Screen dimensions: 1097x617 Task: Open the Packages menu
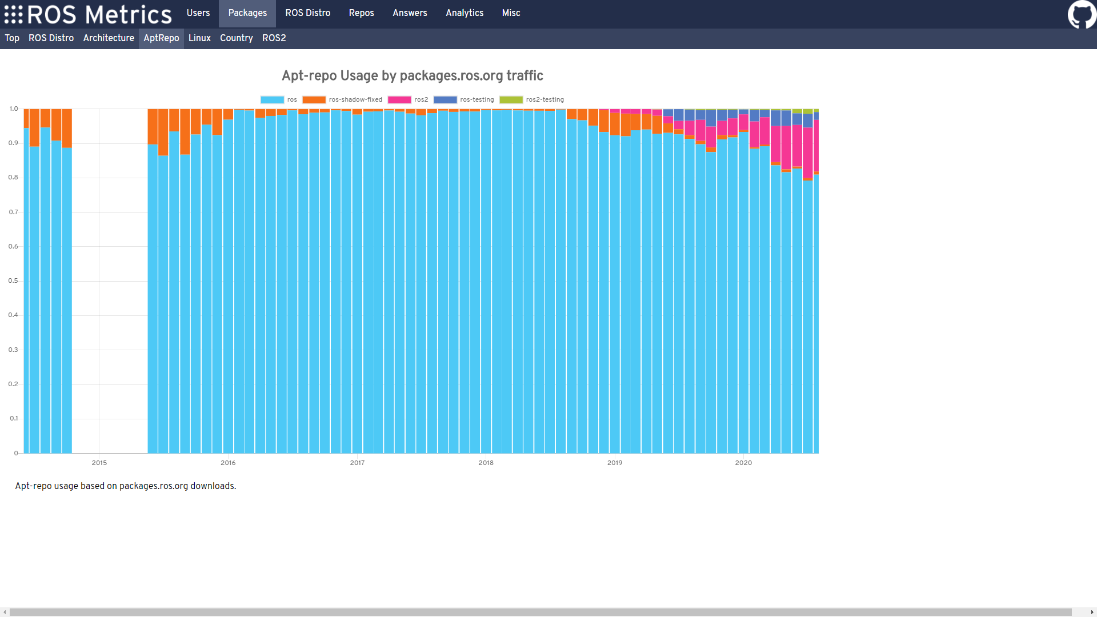click(x=247, y=13)
